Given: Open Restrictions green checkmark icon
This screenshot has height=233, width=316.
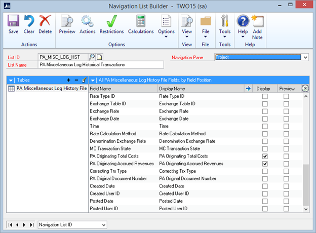Looking at the screenshot, I should 111,21.
